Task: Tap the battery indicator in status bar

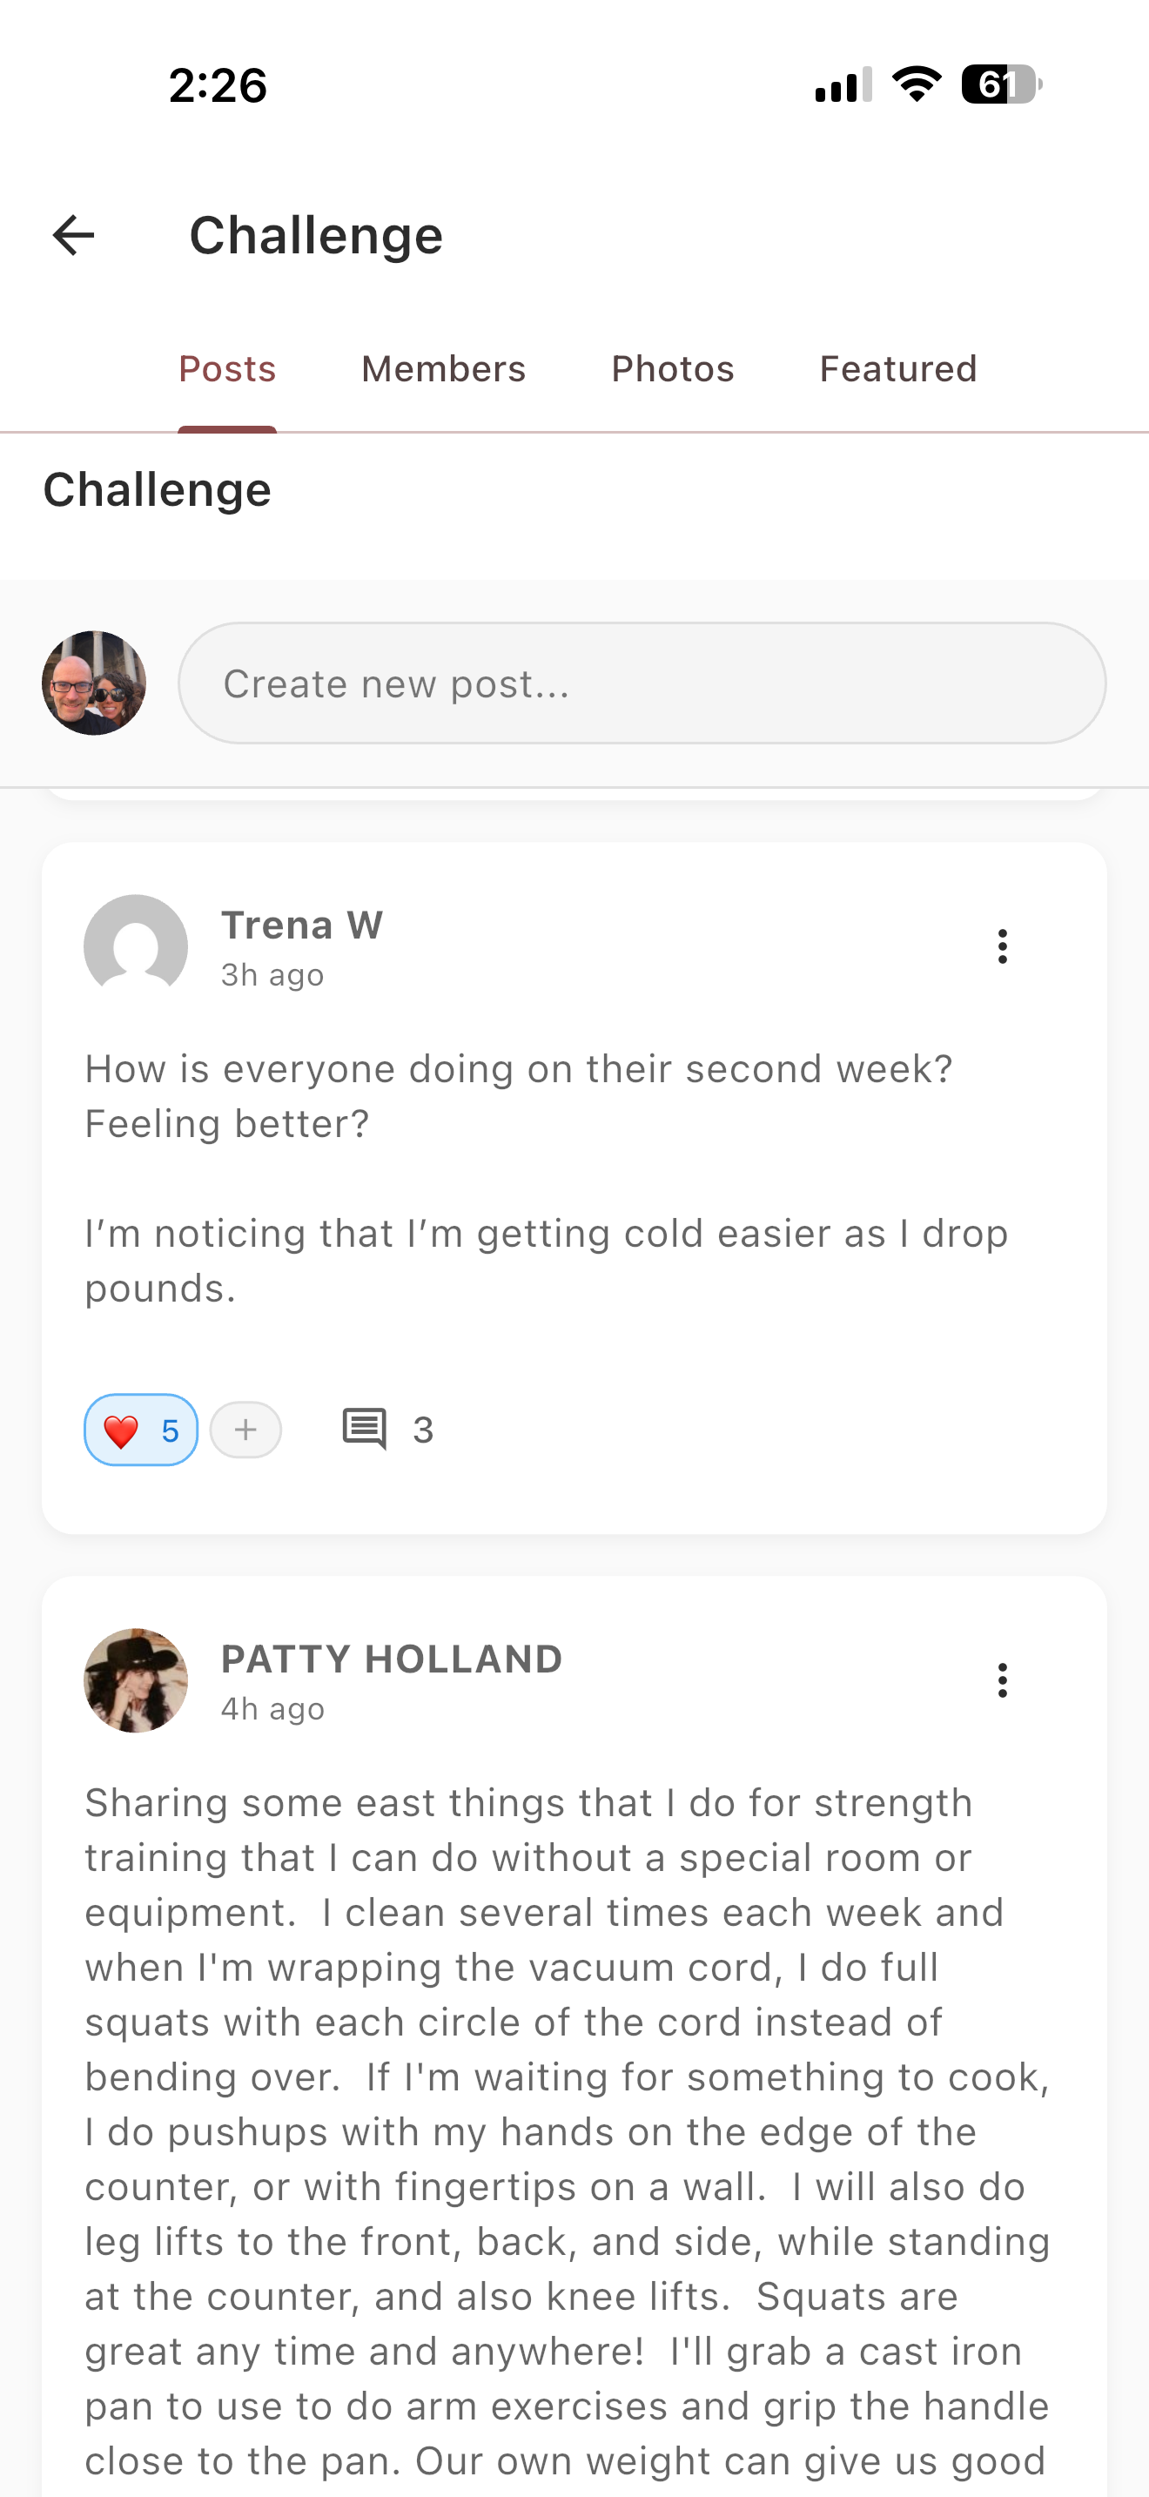Action: [1001, 84]
